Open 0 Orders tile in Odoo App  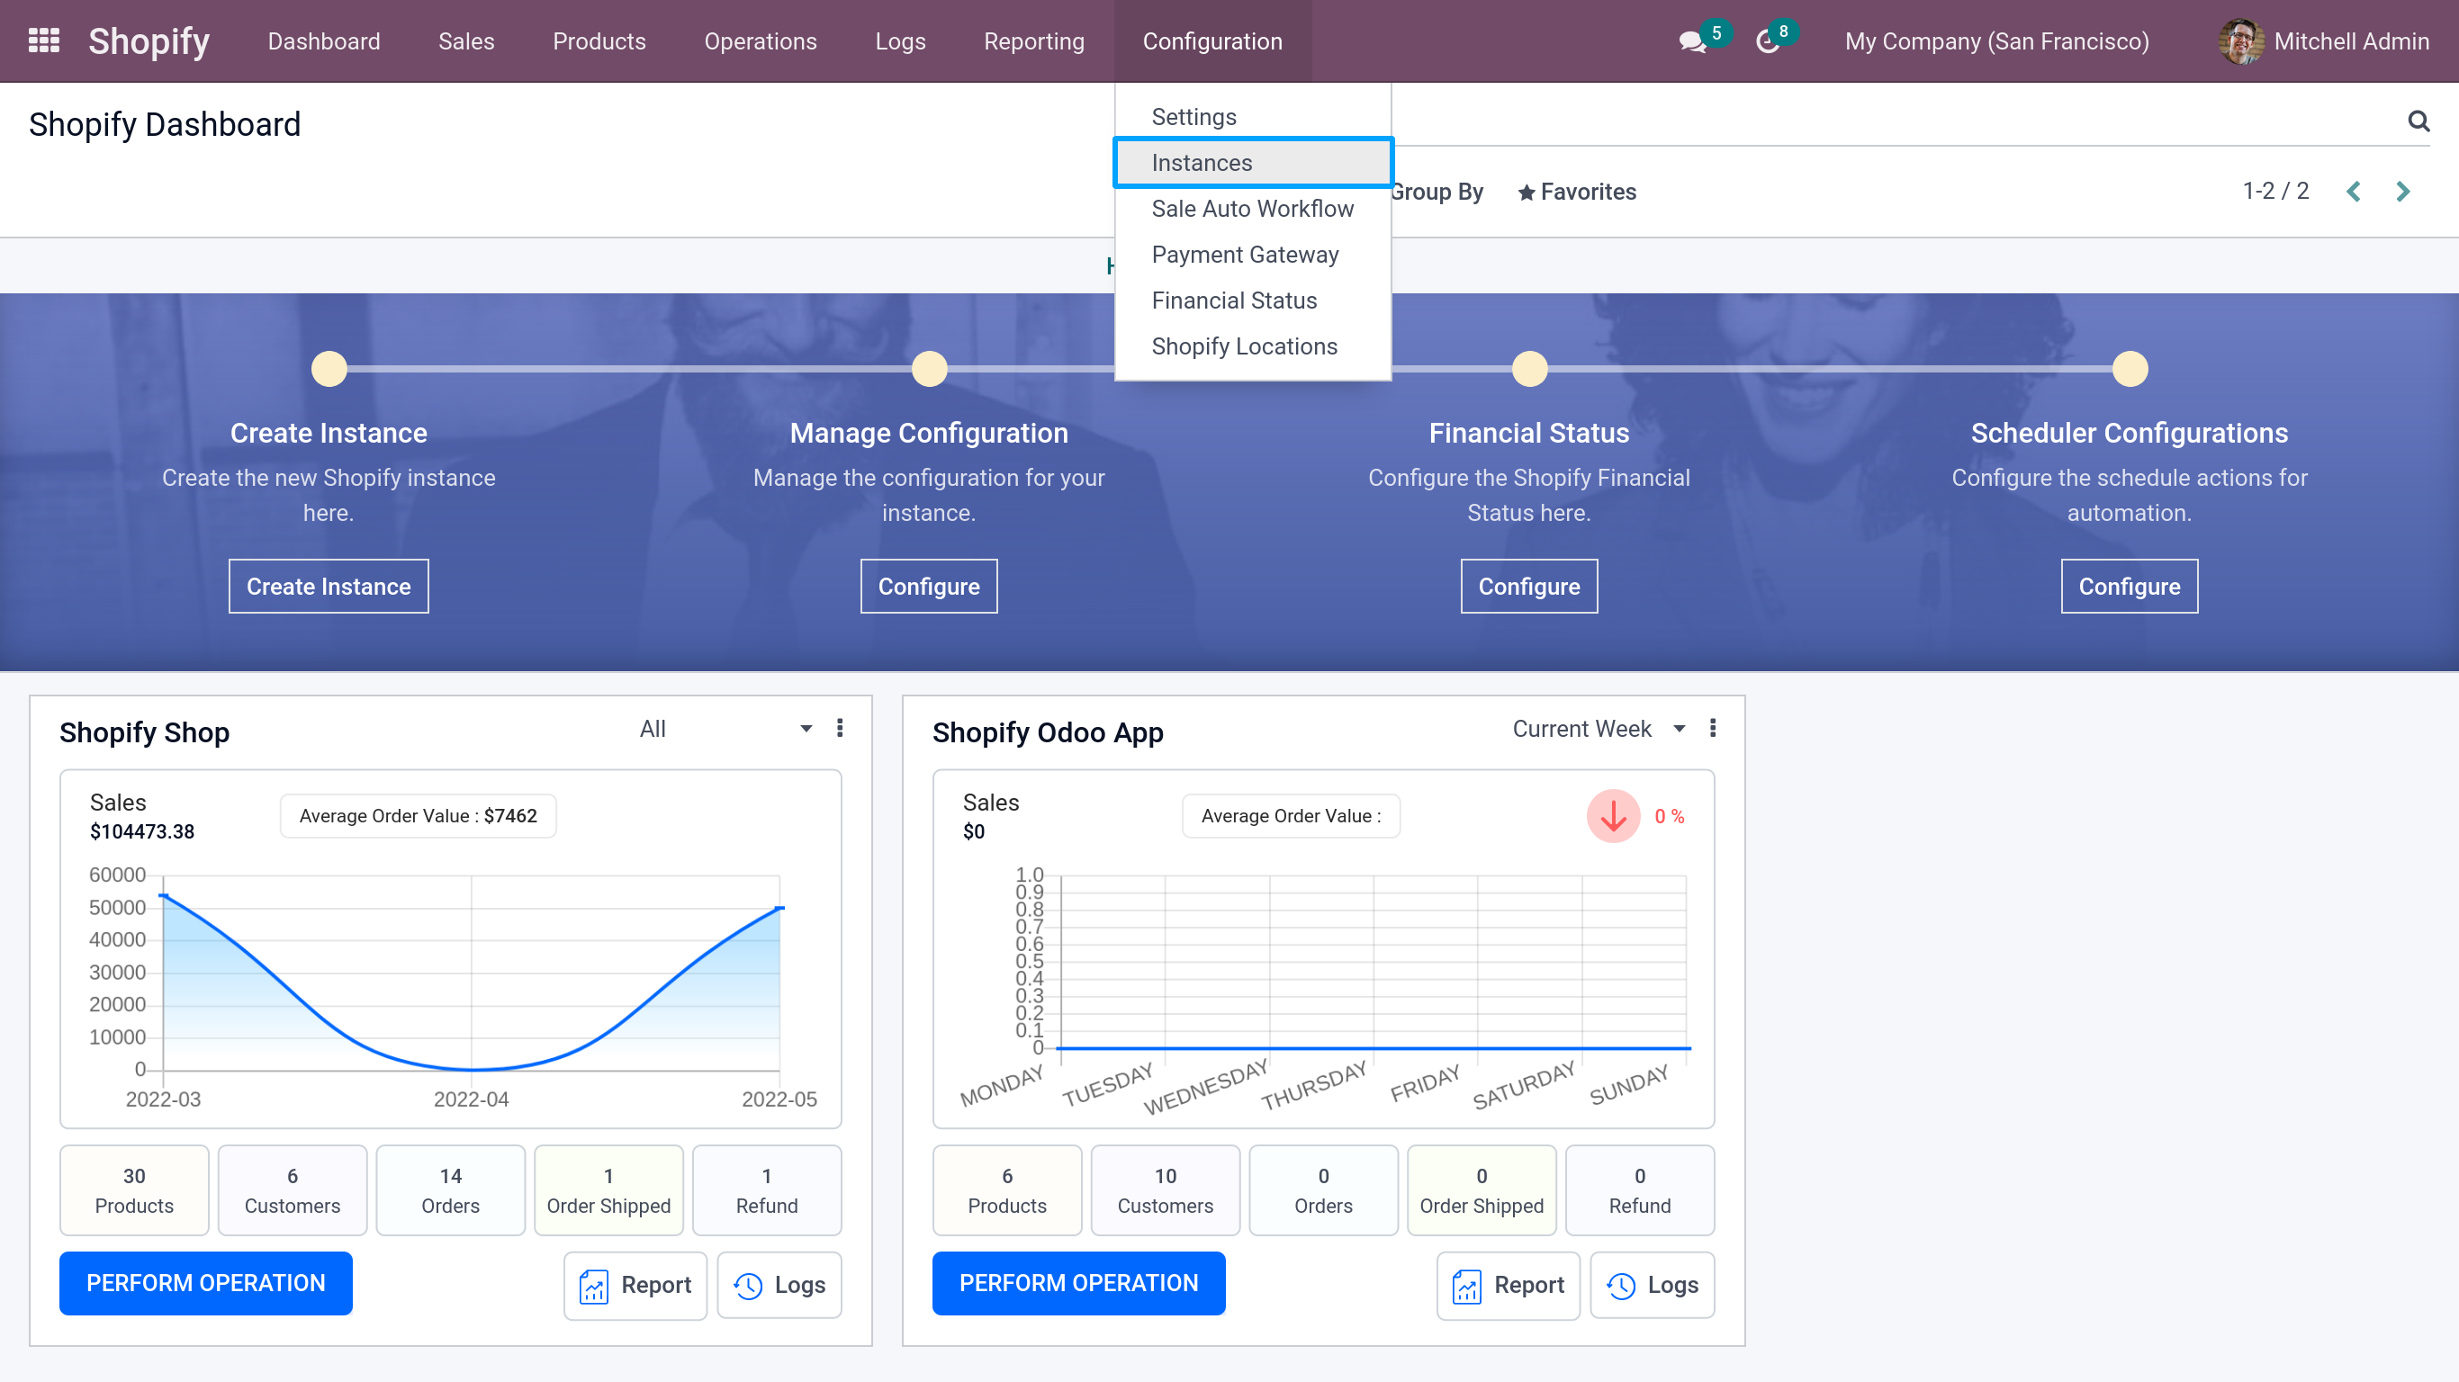(1324, 1190)
